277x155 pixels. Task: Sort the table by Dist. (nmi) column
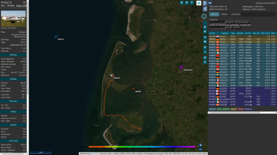pos(265,33)
